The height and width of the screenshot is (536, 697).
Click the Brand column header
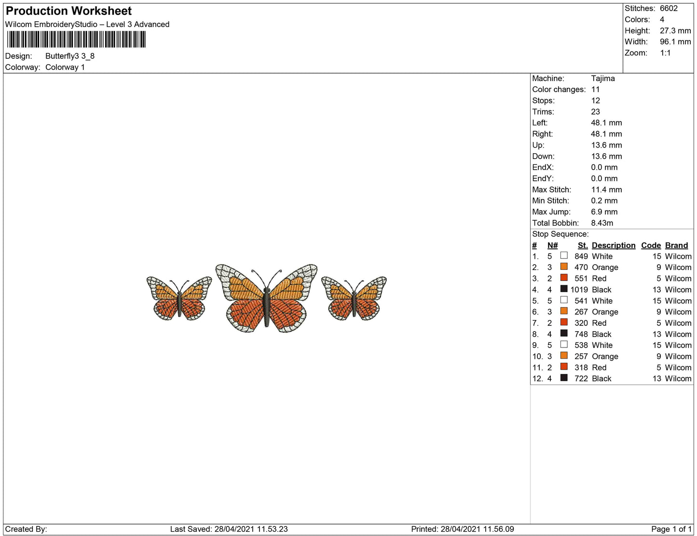point(676,245)
